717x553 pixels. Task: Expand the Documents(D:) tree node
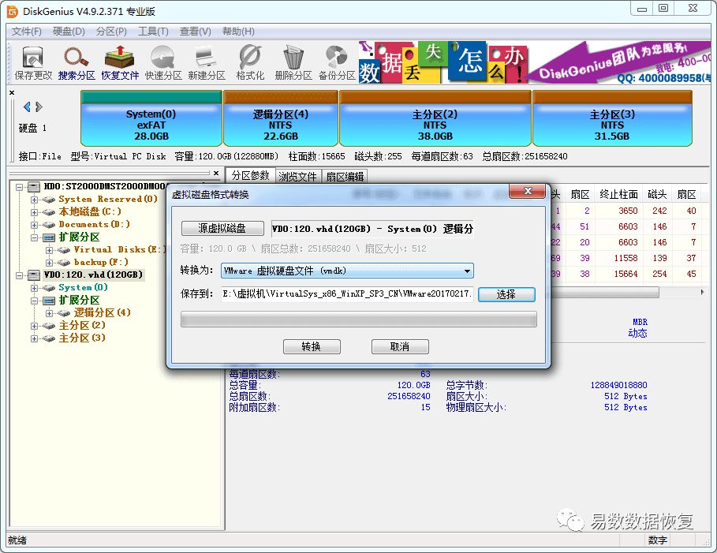coord(34,225)
